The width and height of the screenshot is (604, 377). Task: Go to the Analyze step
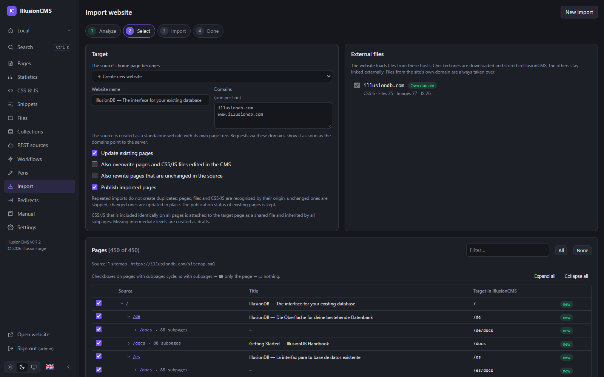pyautogui.click(x=103, y=31)
